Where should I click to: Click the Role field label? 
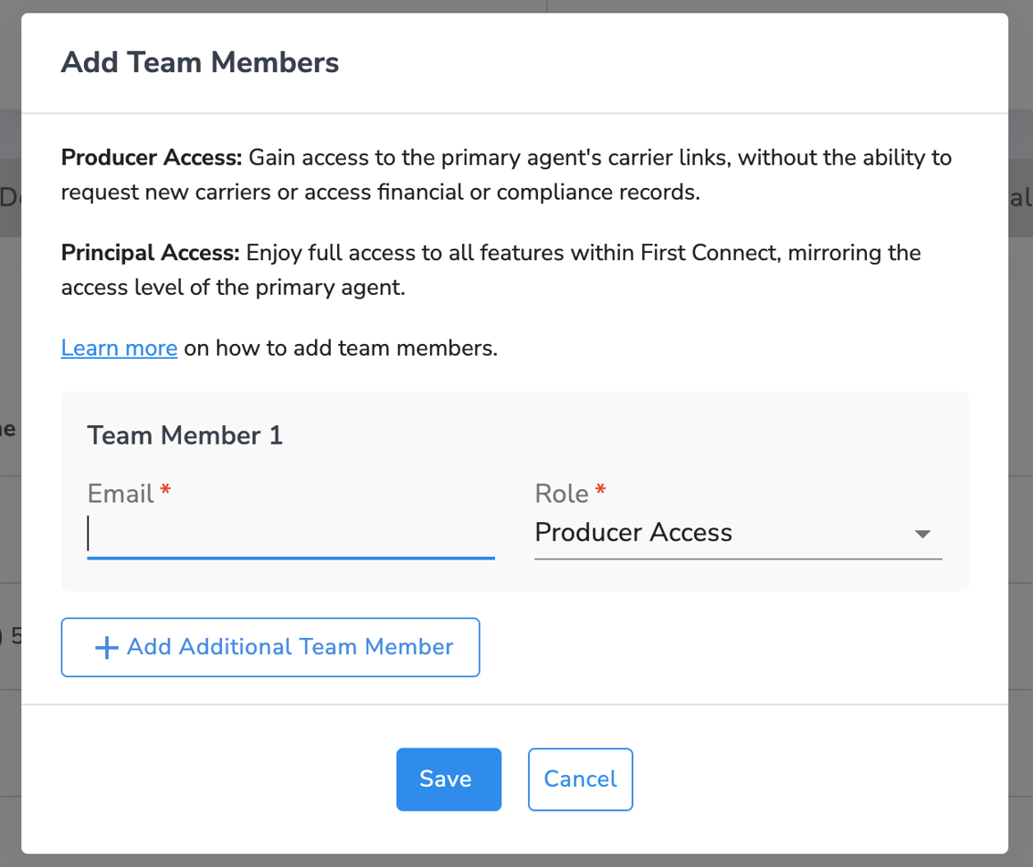[559, 493]
